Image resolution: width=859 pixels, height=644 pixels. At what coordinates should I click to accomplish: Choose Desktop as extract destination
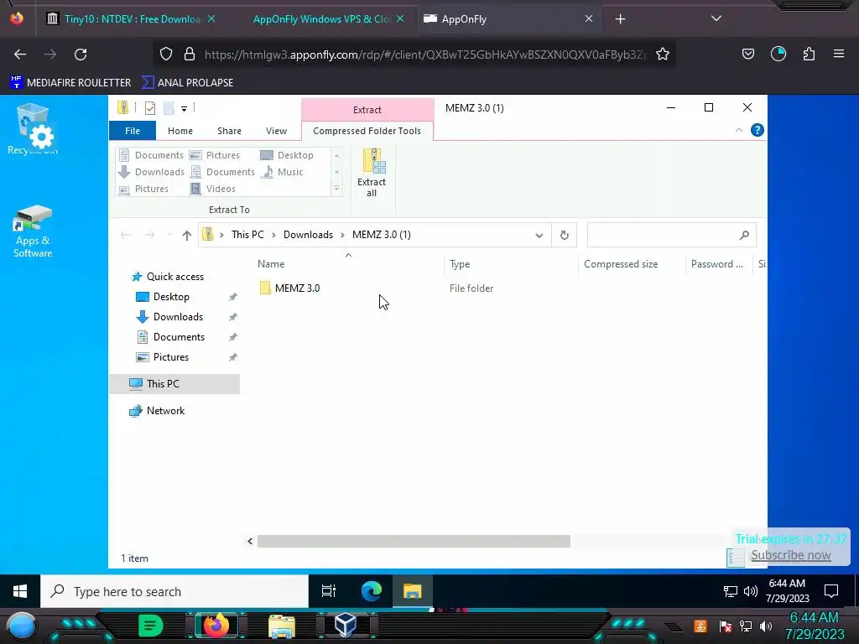click(x=287, y=155)
